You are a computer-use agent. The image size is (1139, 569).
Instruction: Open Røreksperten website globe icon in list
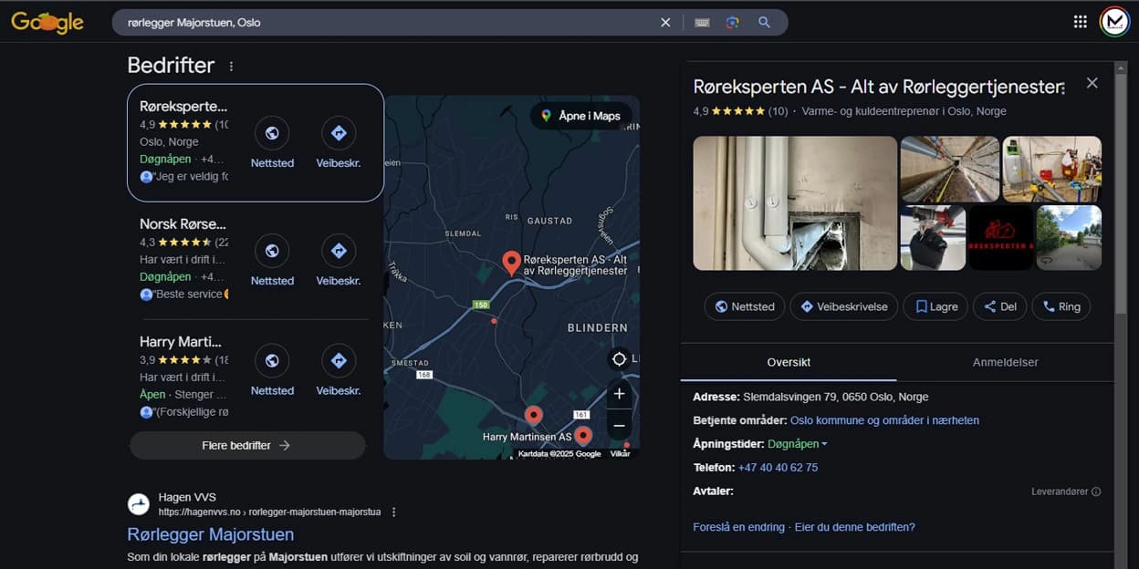pos(272,133)
